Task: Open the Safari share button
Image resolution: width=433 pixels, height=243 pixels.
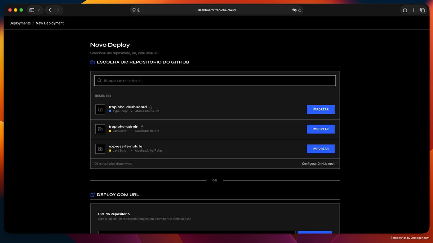Action: click(405, 10)
